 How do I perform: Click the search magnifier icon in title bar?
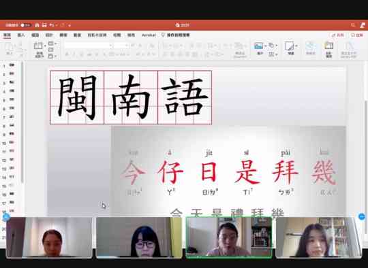pyautogui.click(x=353, y=25)
